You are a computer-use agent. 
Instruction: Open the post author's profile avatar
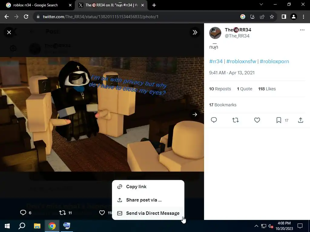coord(215,33)
